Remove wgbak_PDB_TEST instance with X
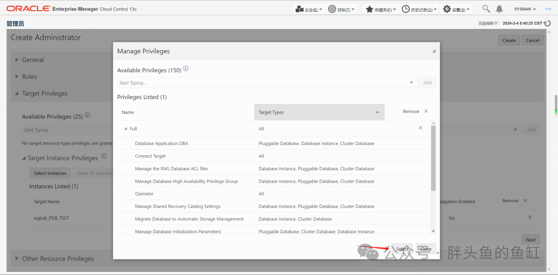Viewport: 558px width, 275px height. (x=530, y=217)
